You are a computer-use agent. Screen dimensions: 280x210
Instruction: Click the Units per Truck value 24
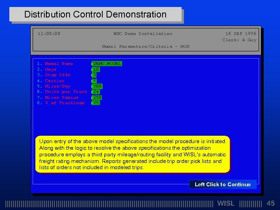[96, 92]
